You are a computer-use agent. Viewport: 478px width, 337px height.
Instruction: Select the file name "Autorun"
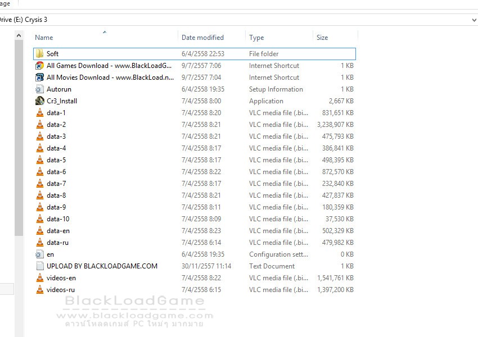tap(59, 89)
